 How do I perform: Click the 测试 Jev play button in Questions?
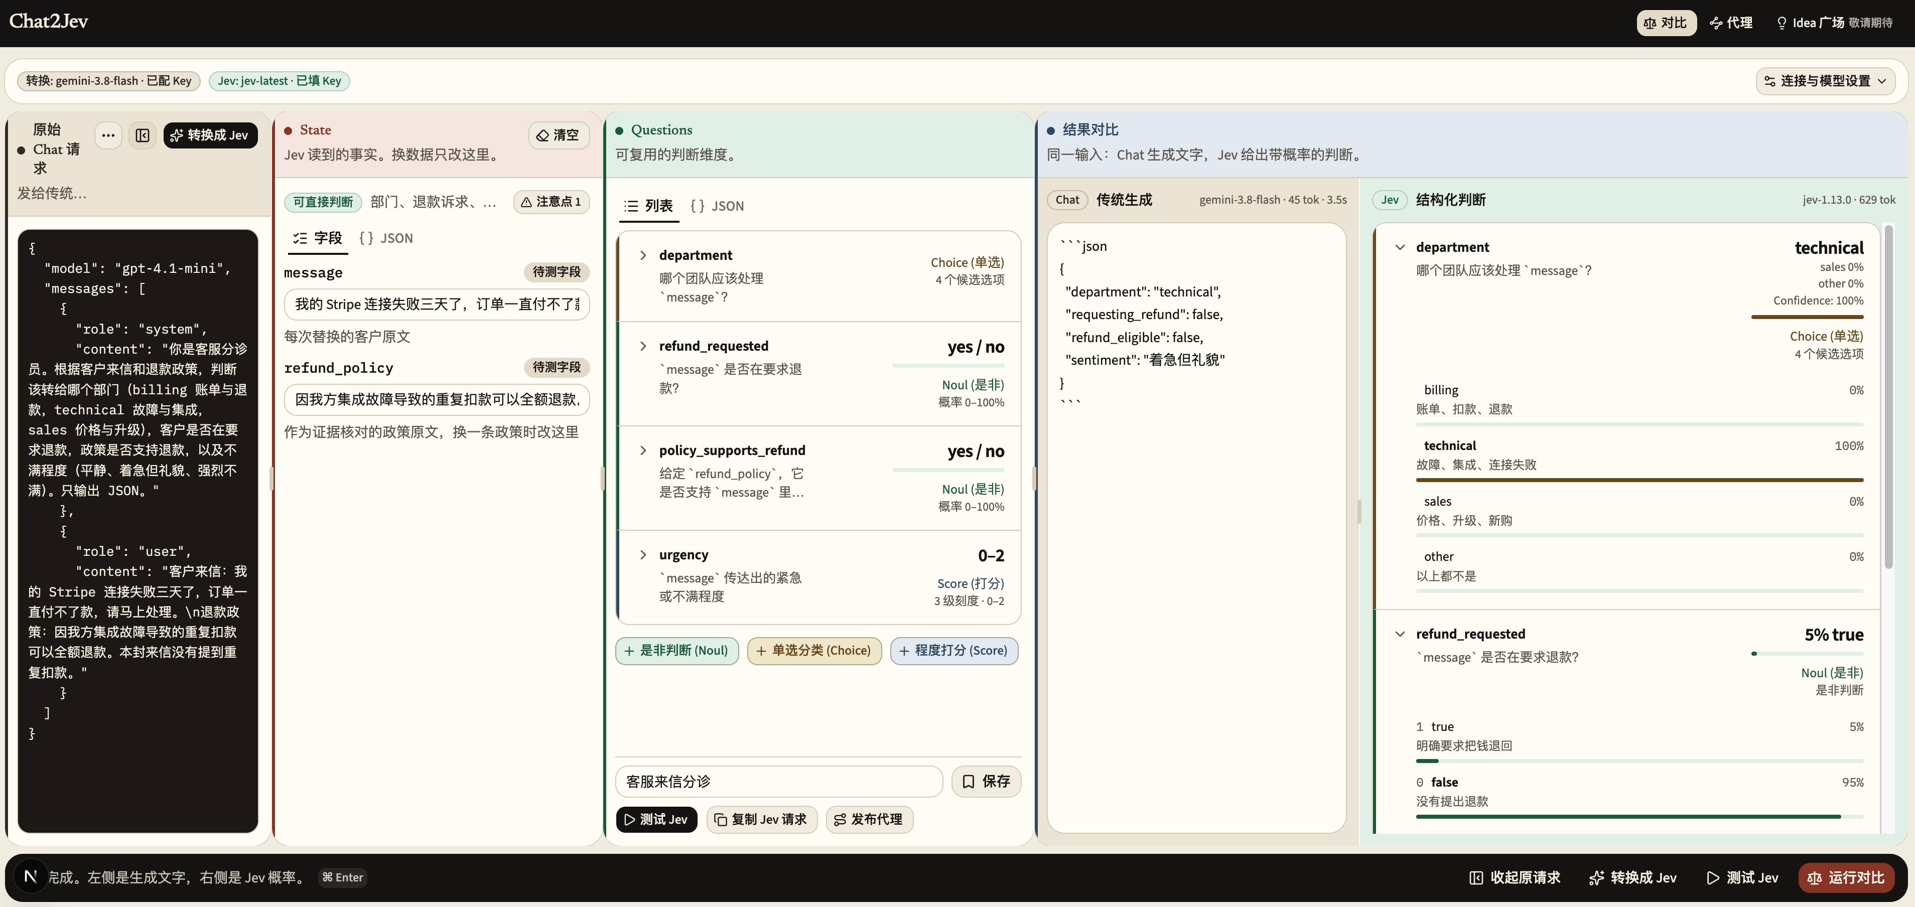click(656, 819)
